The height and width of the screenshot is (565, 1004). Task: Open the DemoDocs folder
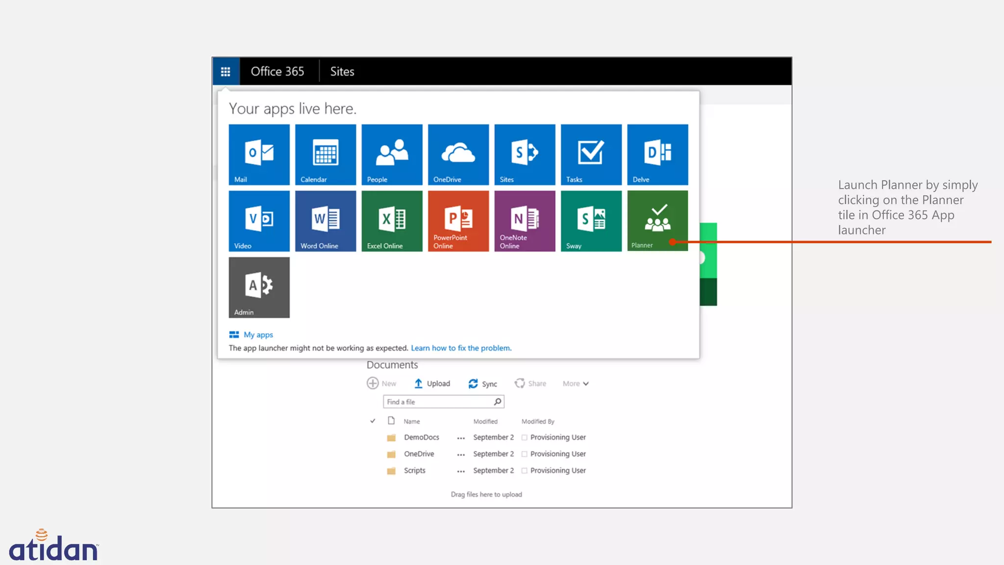(422, 437)
